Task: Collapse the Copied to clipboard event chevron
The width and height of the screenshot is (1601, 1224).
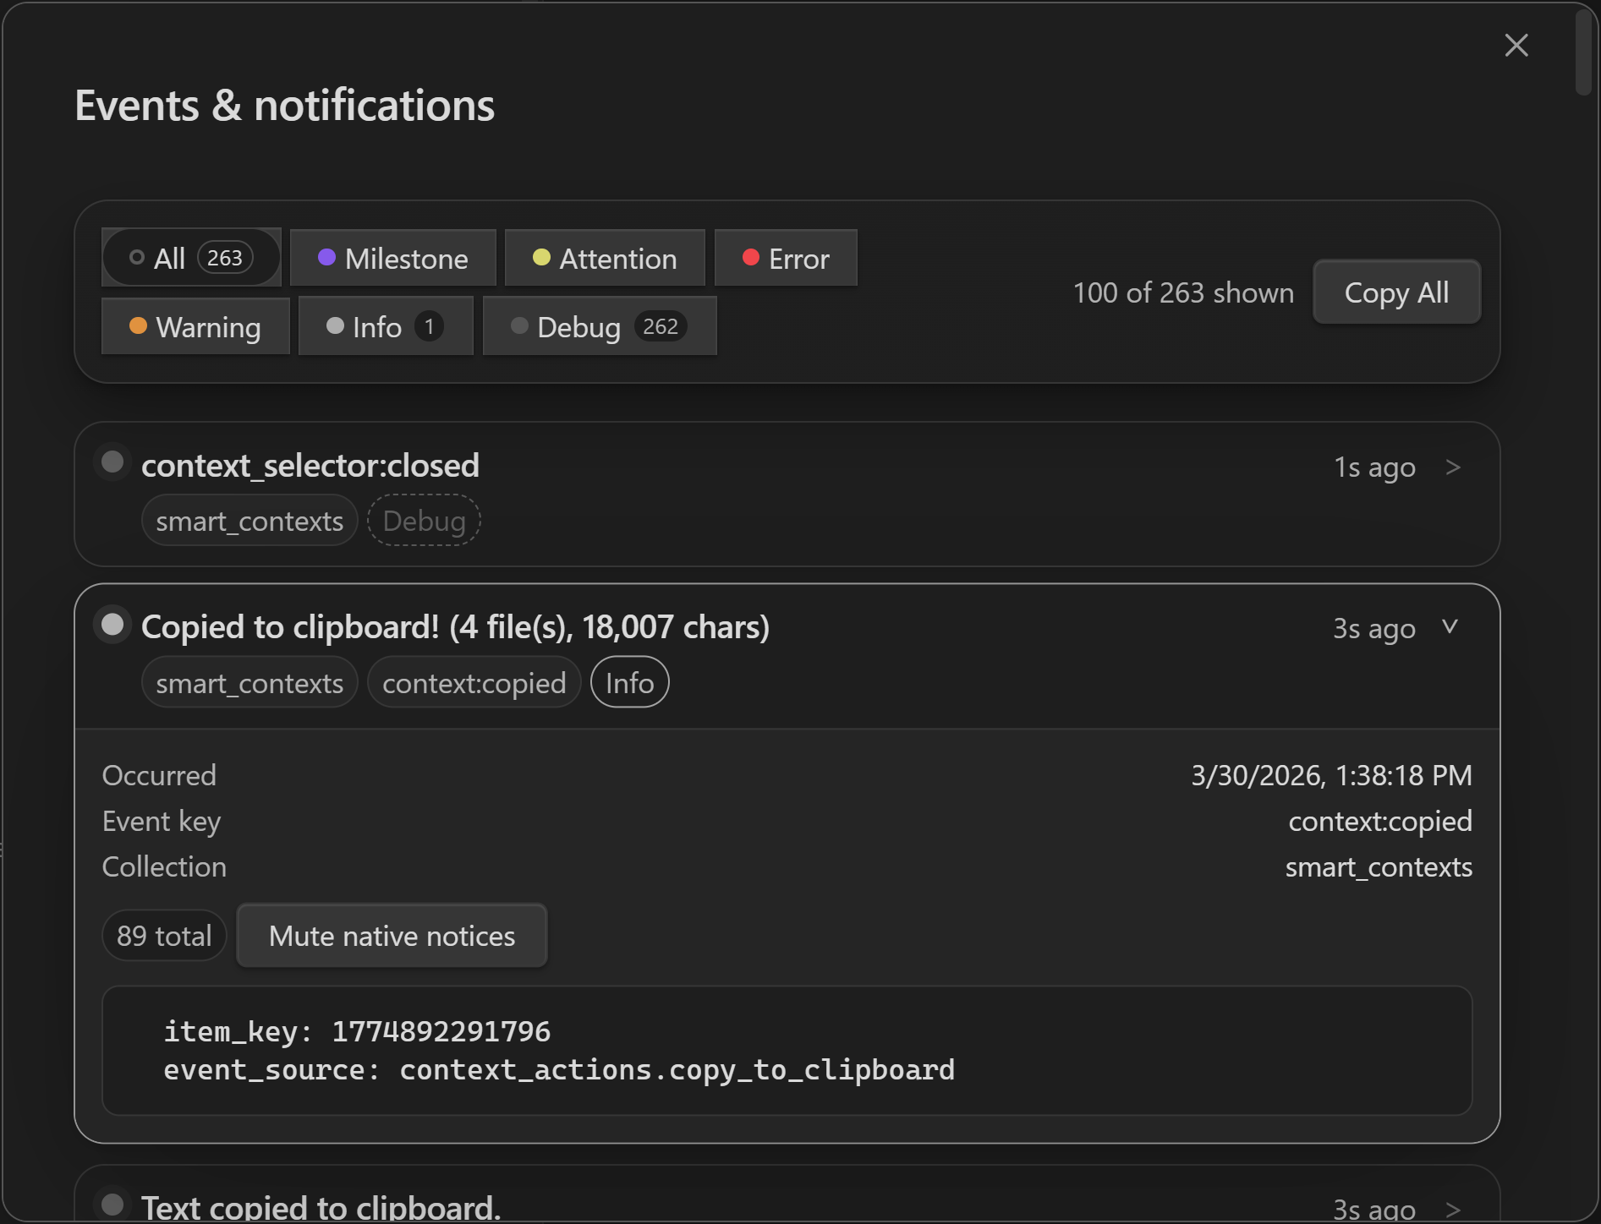Action: point(1450,627)
